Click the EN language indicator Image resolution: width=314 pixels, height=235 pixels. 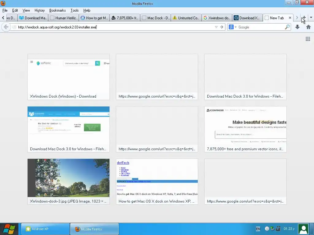coord(258,229)
